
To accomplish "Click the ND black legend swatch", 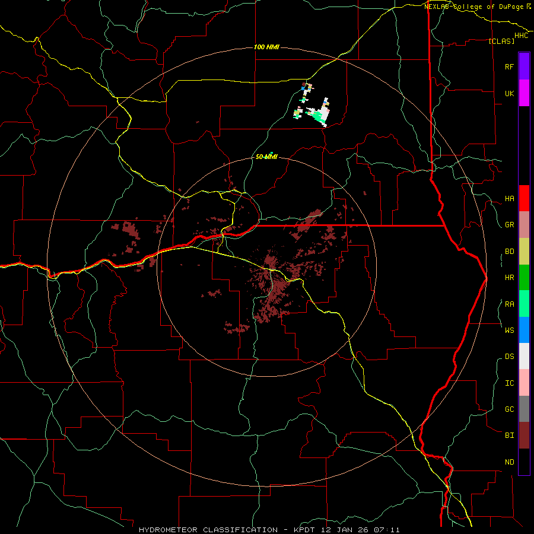I will (x=524, y=462).
